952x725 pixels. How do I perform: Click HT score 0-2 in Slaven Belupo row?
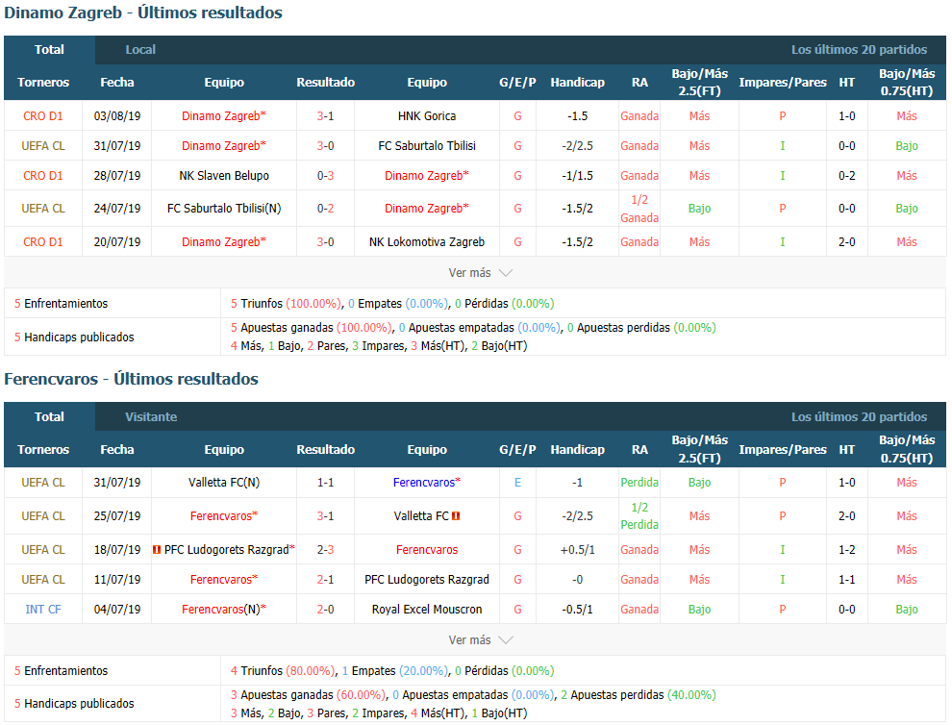click(x=847, y=176)
